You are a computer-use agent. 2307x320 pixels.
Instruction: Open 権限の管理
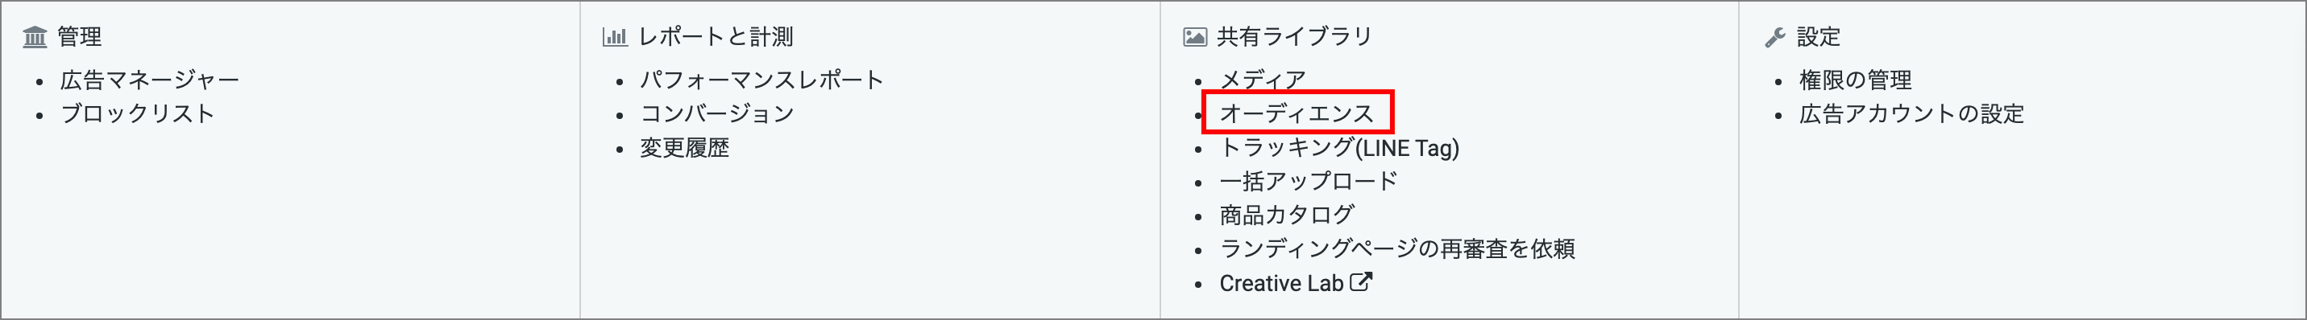1856,80
